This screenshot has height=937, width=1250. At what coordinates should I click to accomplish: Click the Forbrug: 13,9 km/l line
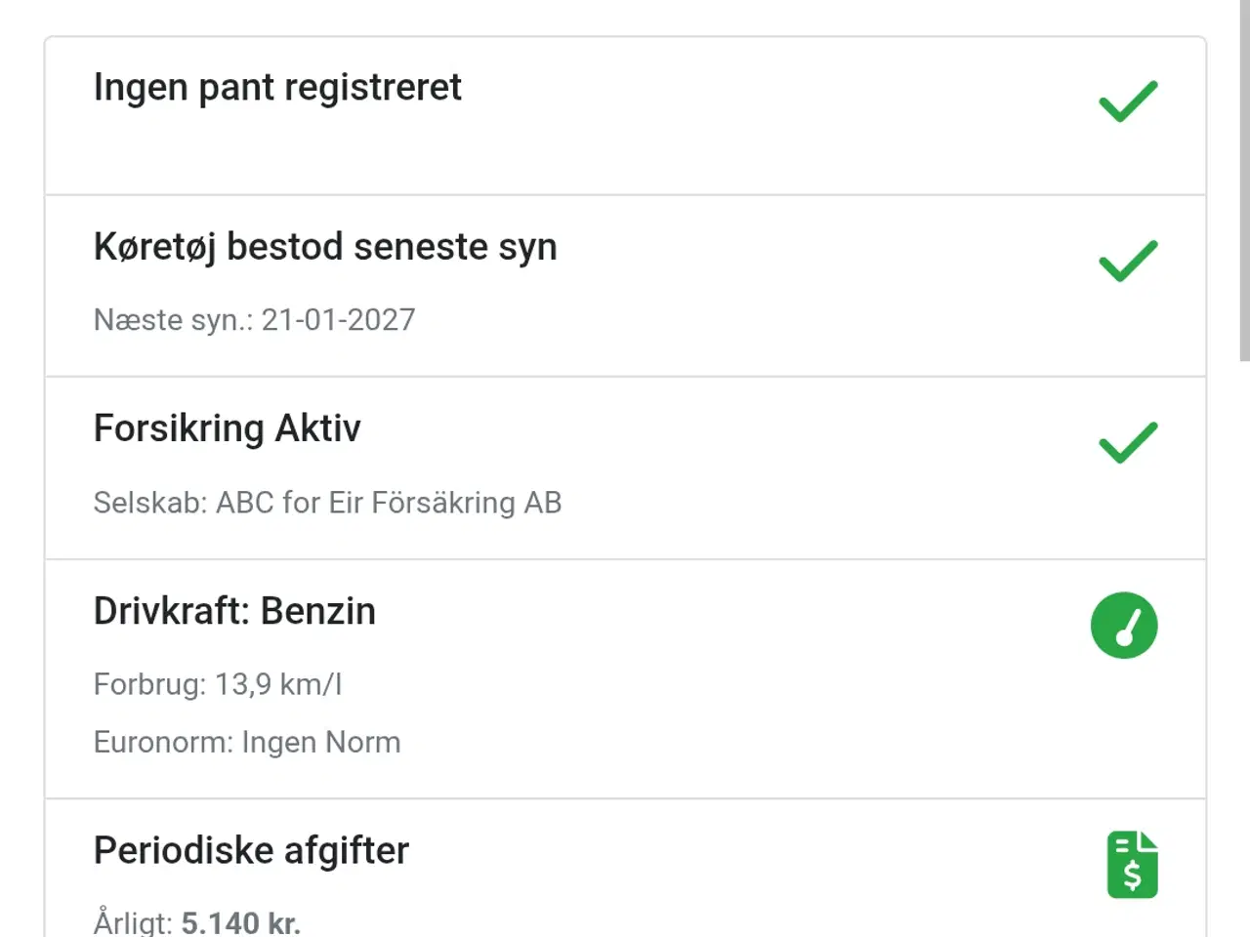[x=218, y=684]
